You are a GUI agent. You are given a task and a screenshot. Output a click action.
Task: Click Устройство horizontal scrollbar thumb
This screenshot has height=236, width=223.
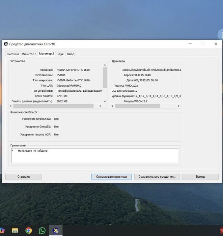pos(53,106)
